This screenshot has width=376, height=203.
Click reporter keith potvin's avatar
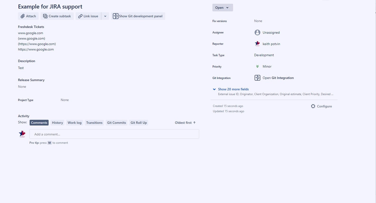click(x=257, y=44)
